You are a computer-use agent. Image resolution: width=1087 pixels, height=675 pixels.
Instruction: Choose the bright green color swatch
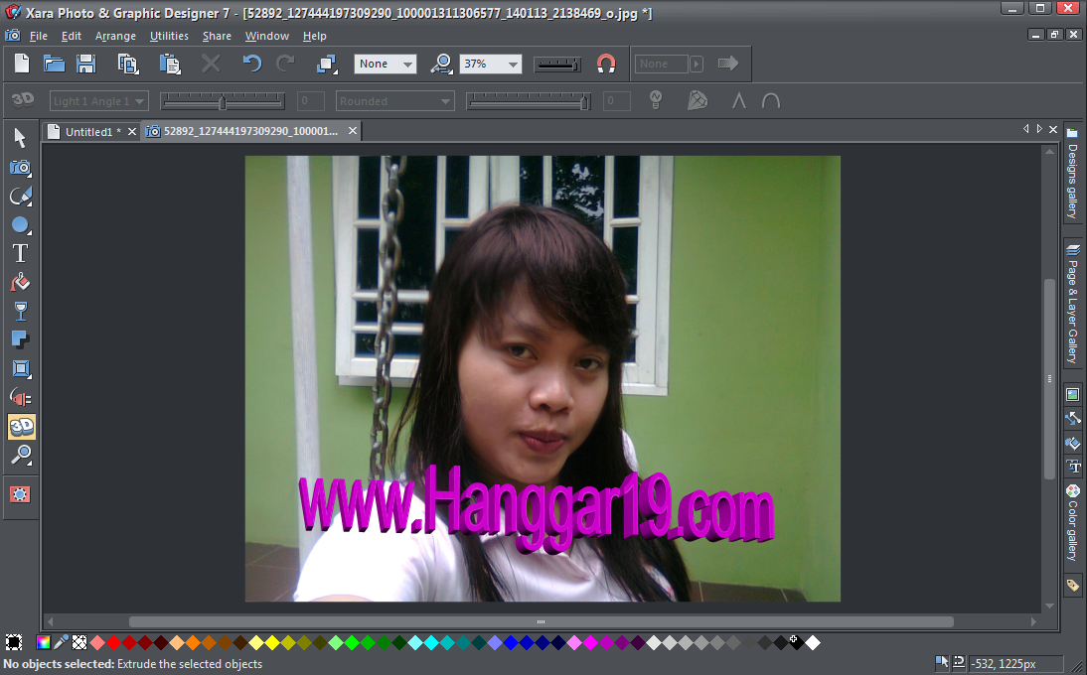pos(352,643)
